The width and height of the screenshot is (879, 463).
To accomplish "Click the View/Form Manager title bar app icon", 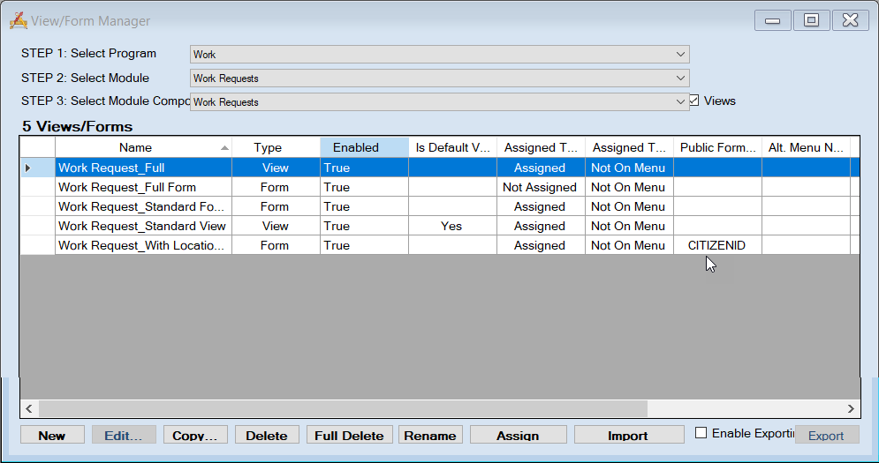I will pyautogui.click(x=18, y=20).
